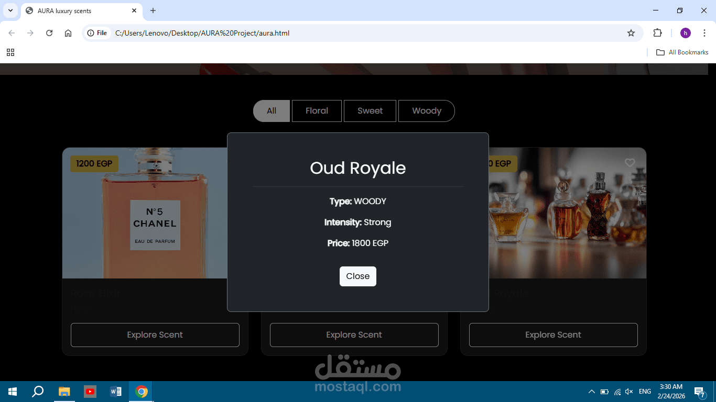This screenshot has height=402, width=716.
Task: Open Windows taskbar search
Action: click(x=38, y=392)
